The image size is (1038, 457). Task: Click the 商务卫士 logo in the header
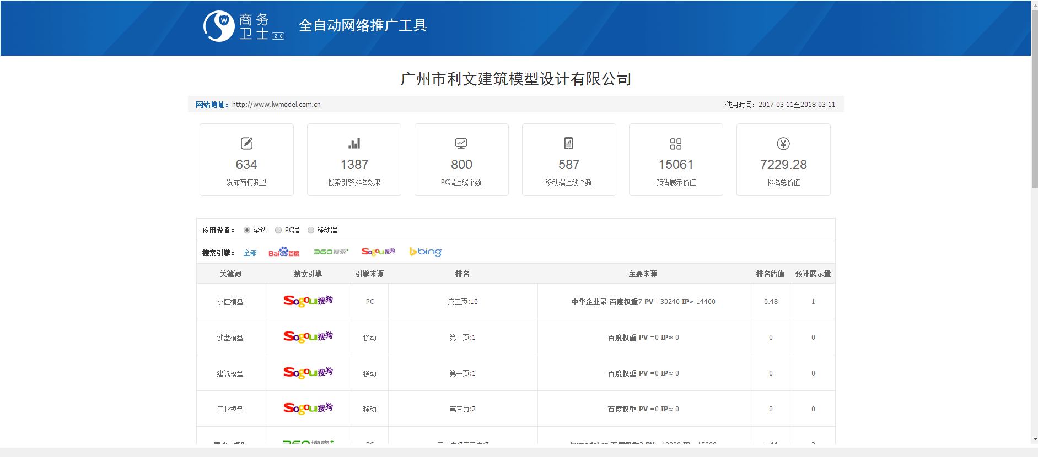[x=244, y=26]
